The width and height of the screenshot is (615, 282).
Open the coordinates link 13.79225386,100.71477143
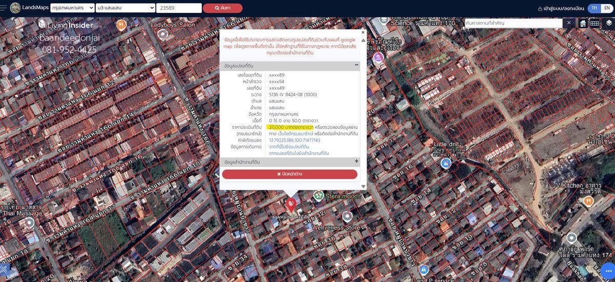click(x=294, y=140)
